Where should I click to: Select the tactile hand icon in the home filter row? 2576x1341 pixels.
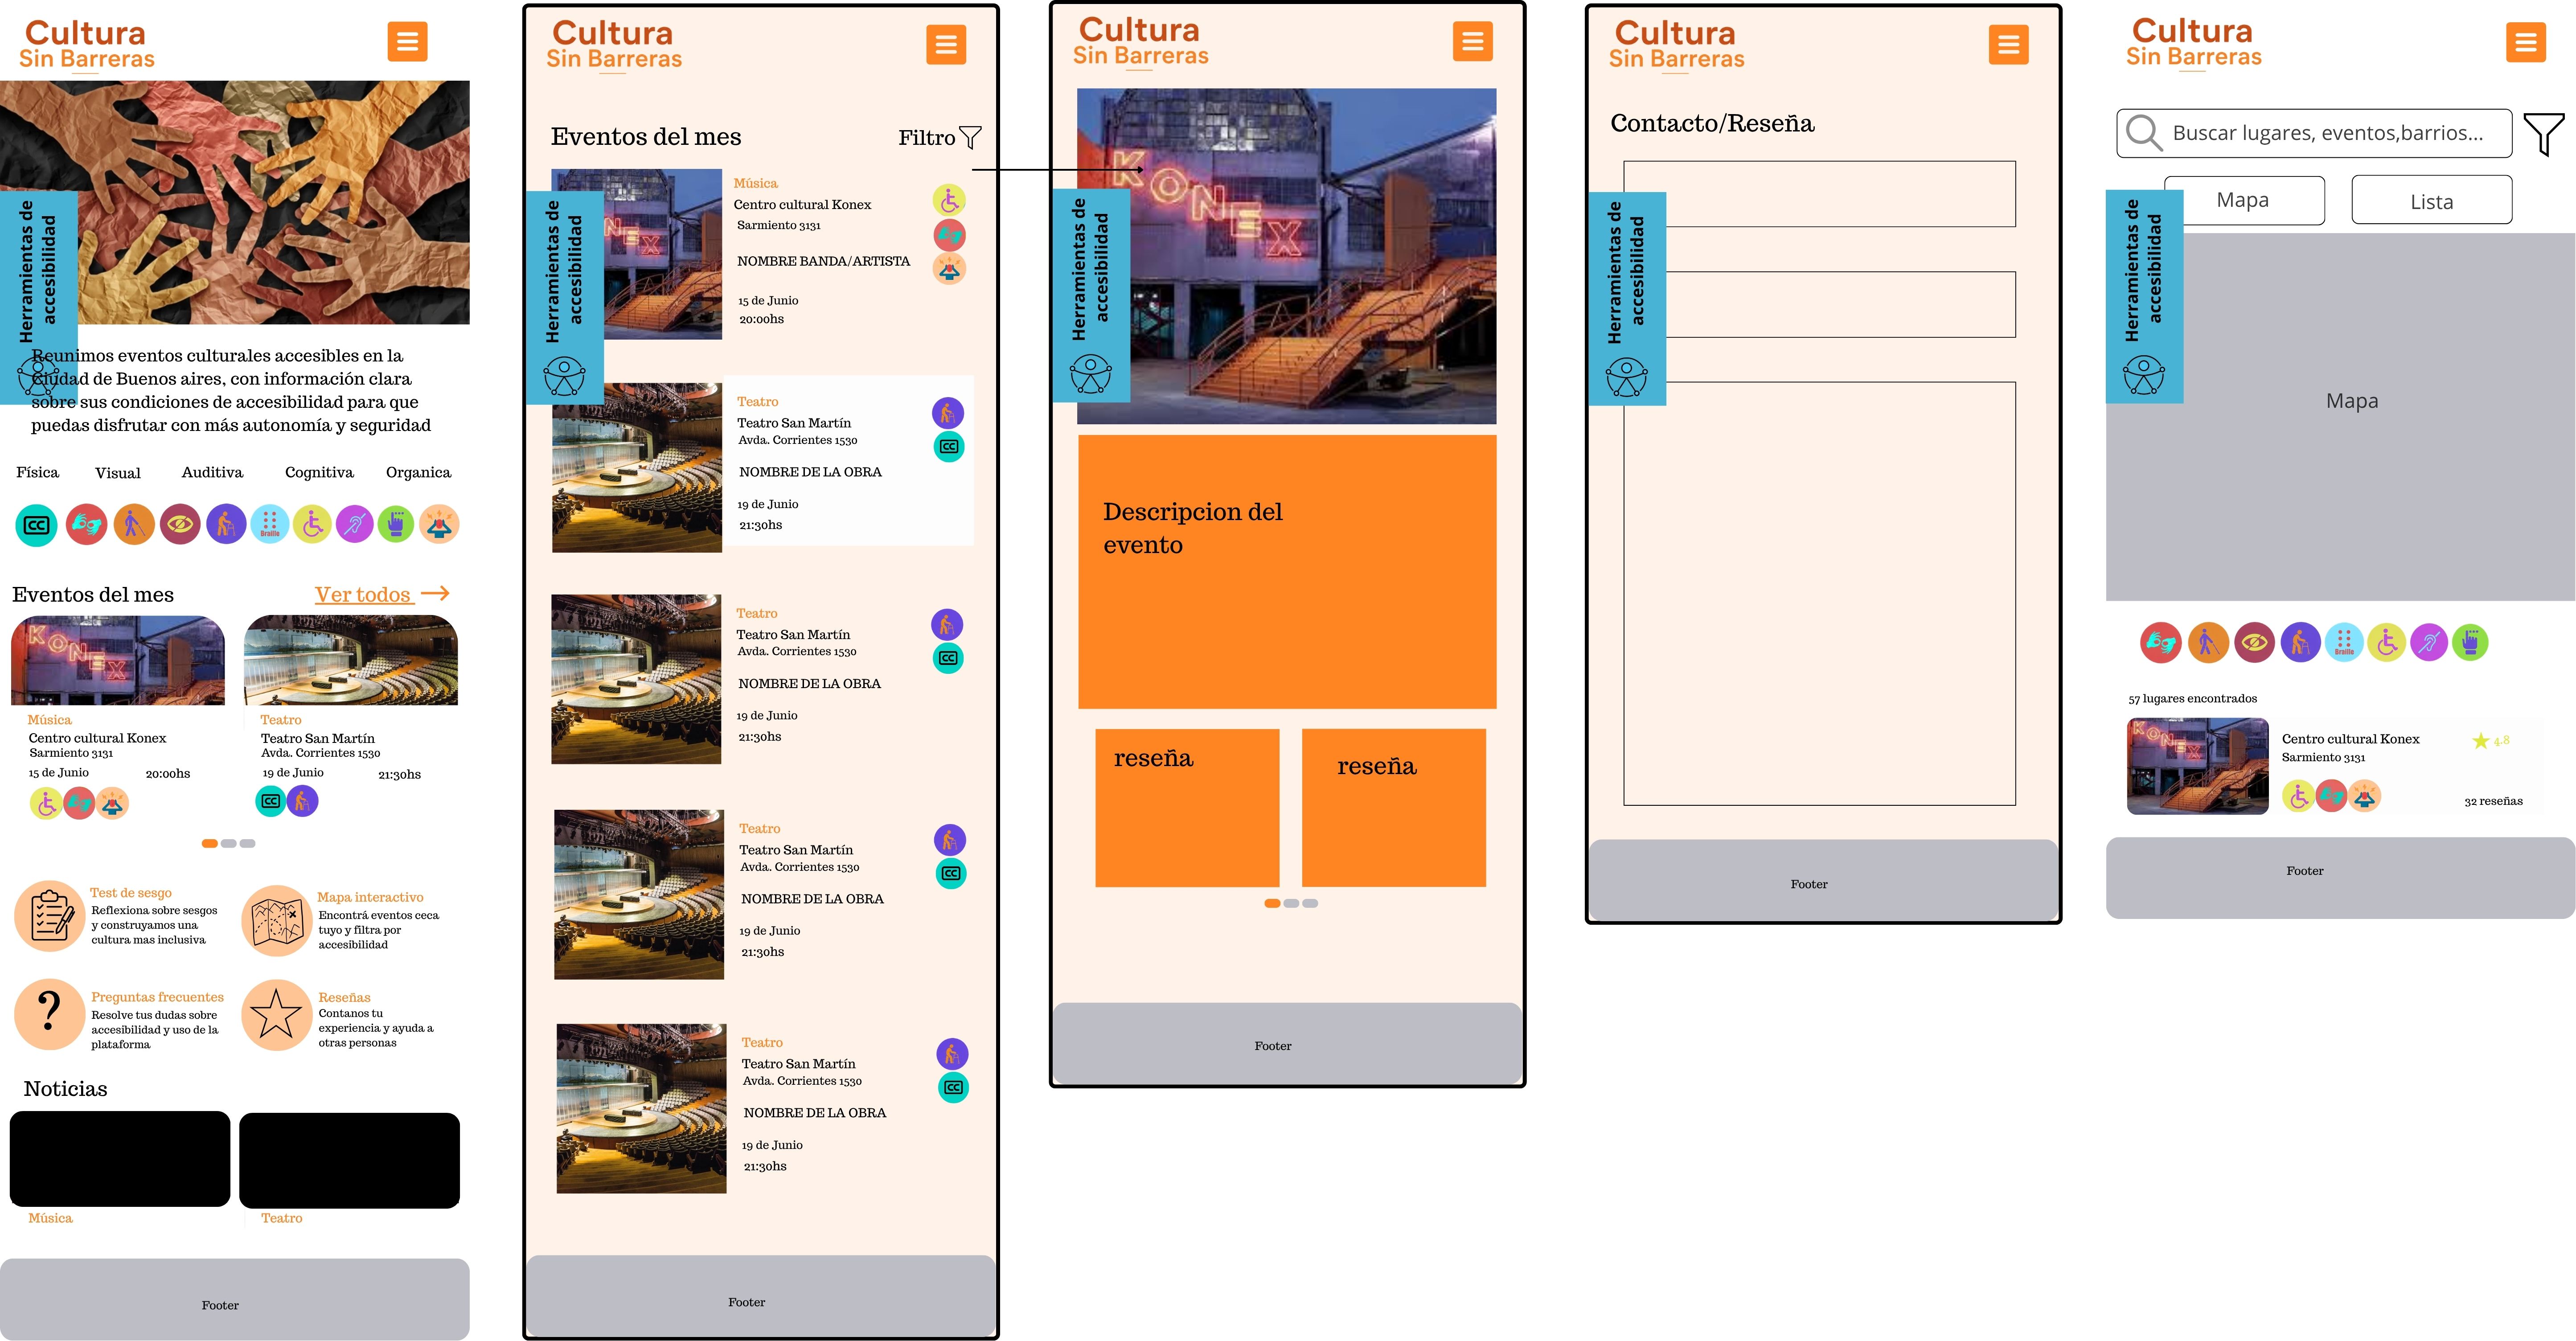pyautogui.click(x=396, y=523)
